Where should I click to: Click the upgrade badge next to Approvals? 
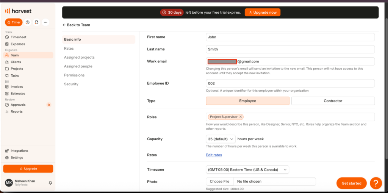49,105
